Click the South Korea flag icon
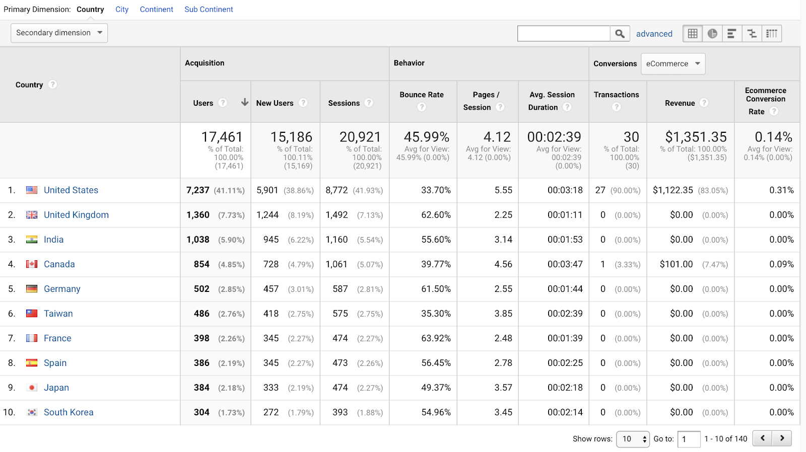The width and height of the screenshot is (806, 452). tap(32, 412)
